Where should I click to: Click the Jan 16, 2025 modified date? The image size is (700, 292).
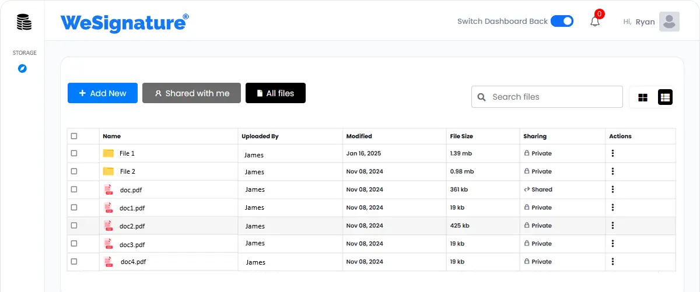pyautogui.click(x=363, y=153)
